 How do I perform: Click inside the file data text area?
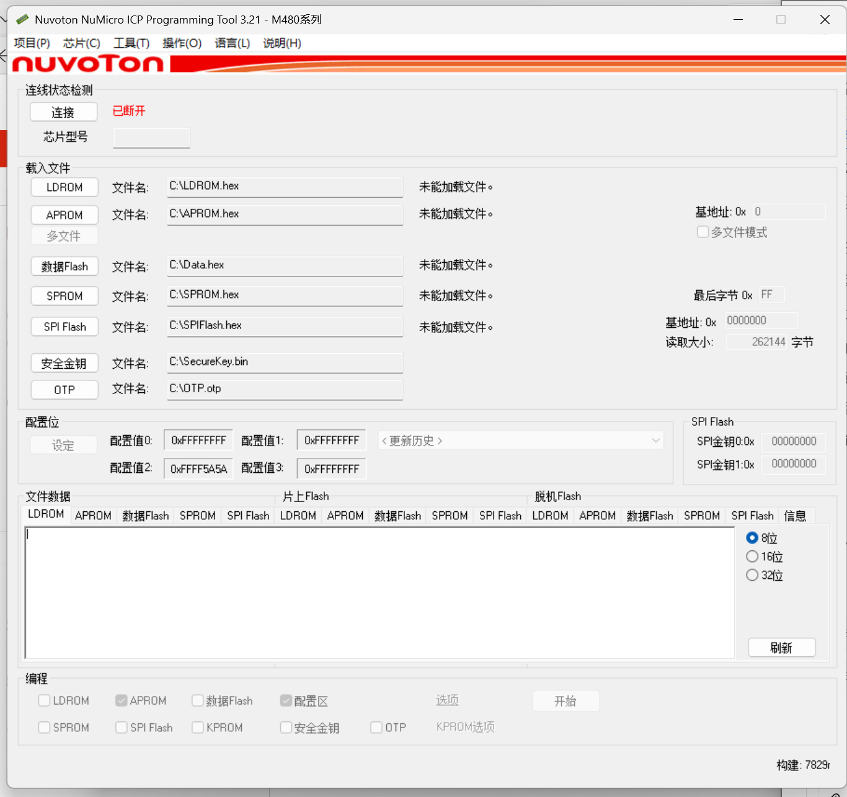point(379,592)
